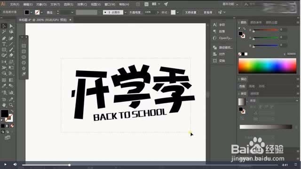Select the Rectangle tool in main toolbar

[x=4, y=50]
